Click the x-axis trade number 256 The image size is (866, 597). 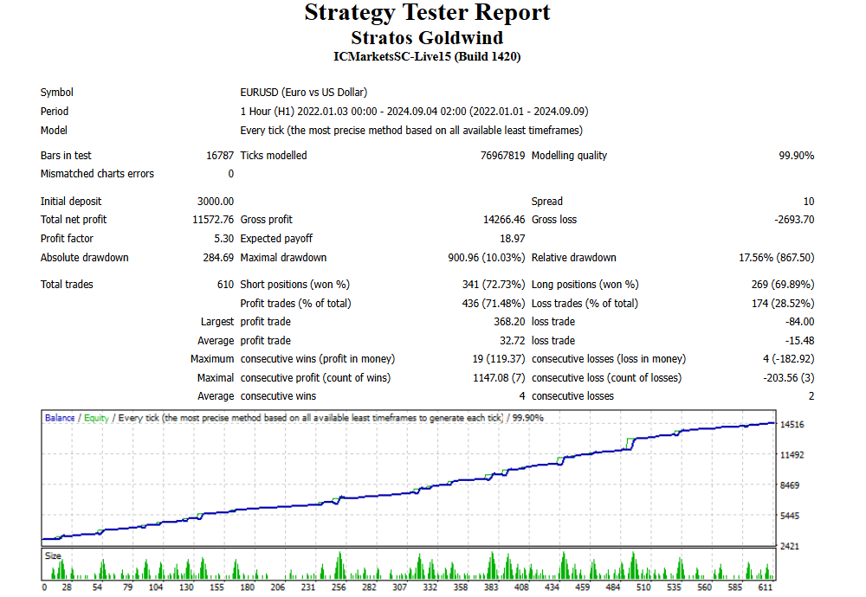[x=339, y=587]
